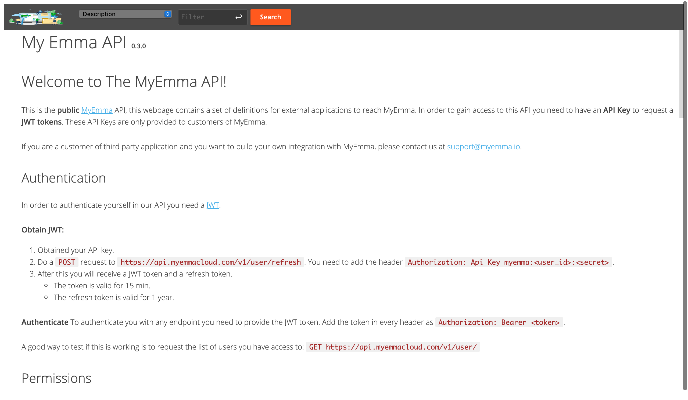Image resolution: width=688 pixels, height=400 pixels.
Task: Open the MyEmma hyperlink
Action: [97, 110]
